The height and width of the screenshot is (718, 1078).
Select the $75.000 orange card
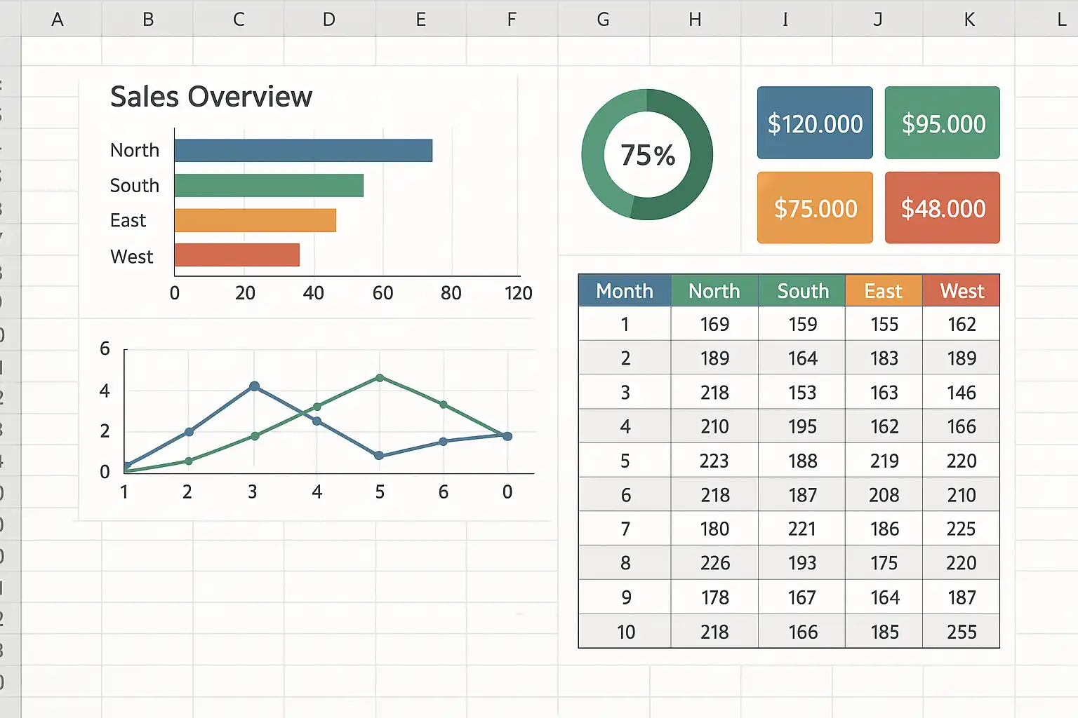(815, 208)
